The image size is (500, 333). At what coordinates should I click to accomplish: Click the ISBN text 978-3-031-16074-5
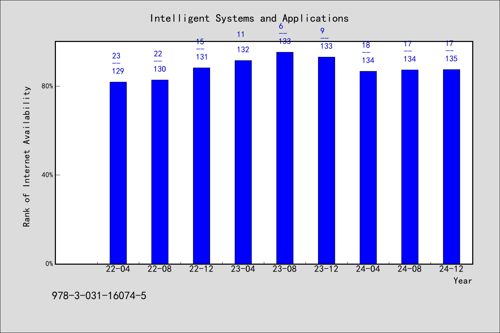click(x=99, y=296)
